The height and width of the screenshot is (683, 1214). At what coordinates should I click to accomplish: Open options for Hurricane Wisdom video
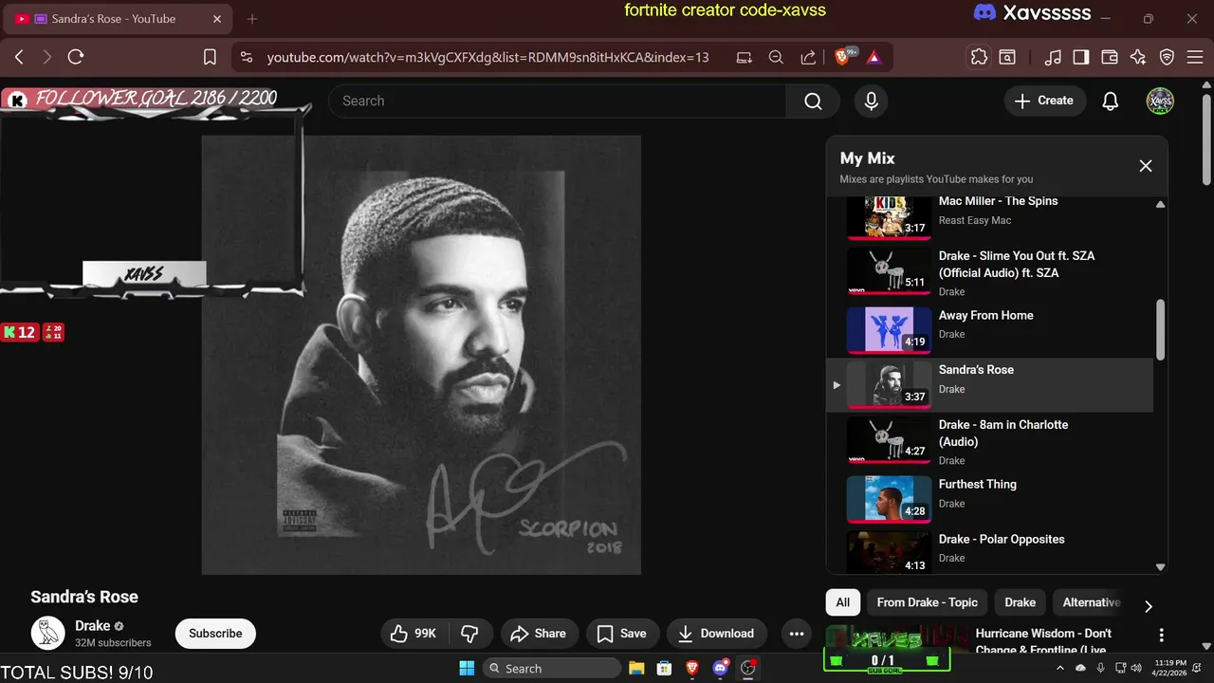tap(1161, 635)
